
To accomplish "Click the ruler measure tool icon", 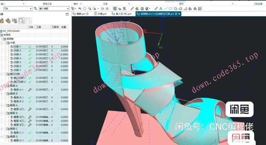I will (x=132, y=8).
